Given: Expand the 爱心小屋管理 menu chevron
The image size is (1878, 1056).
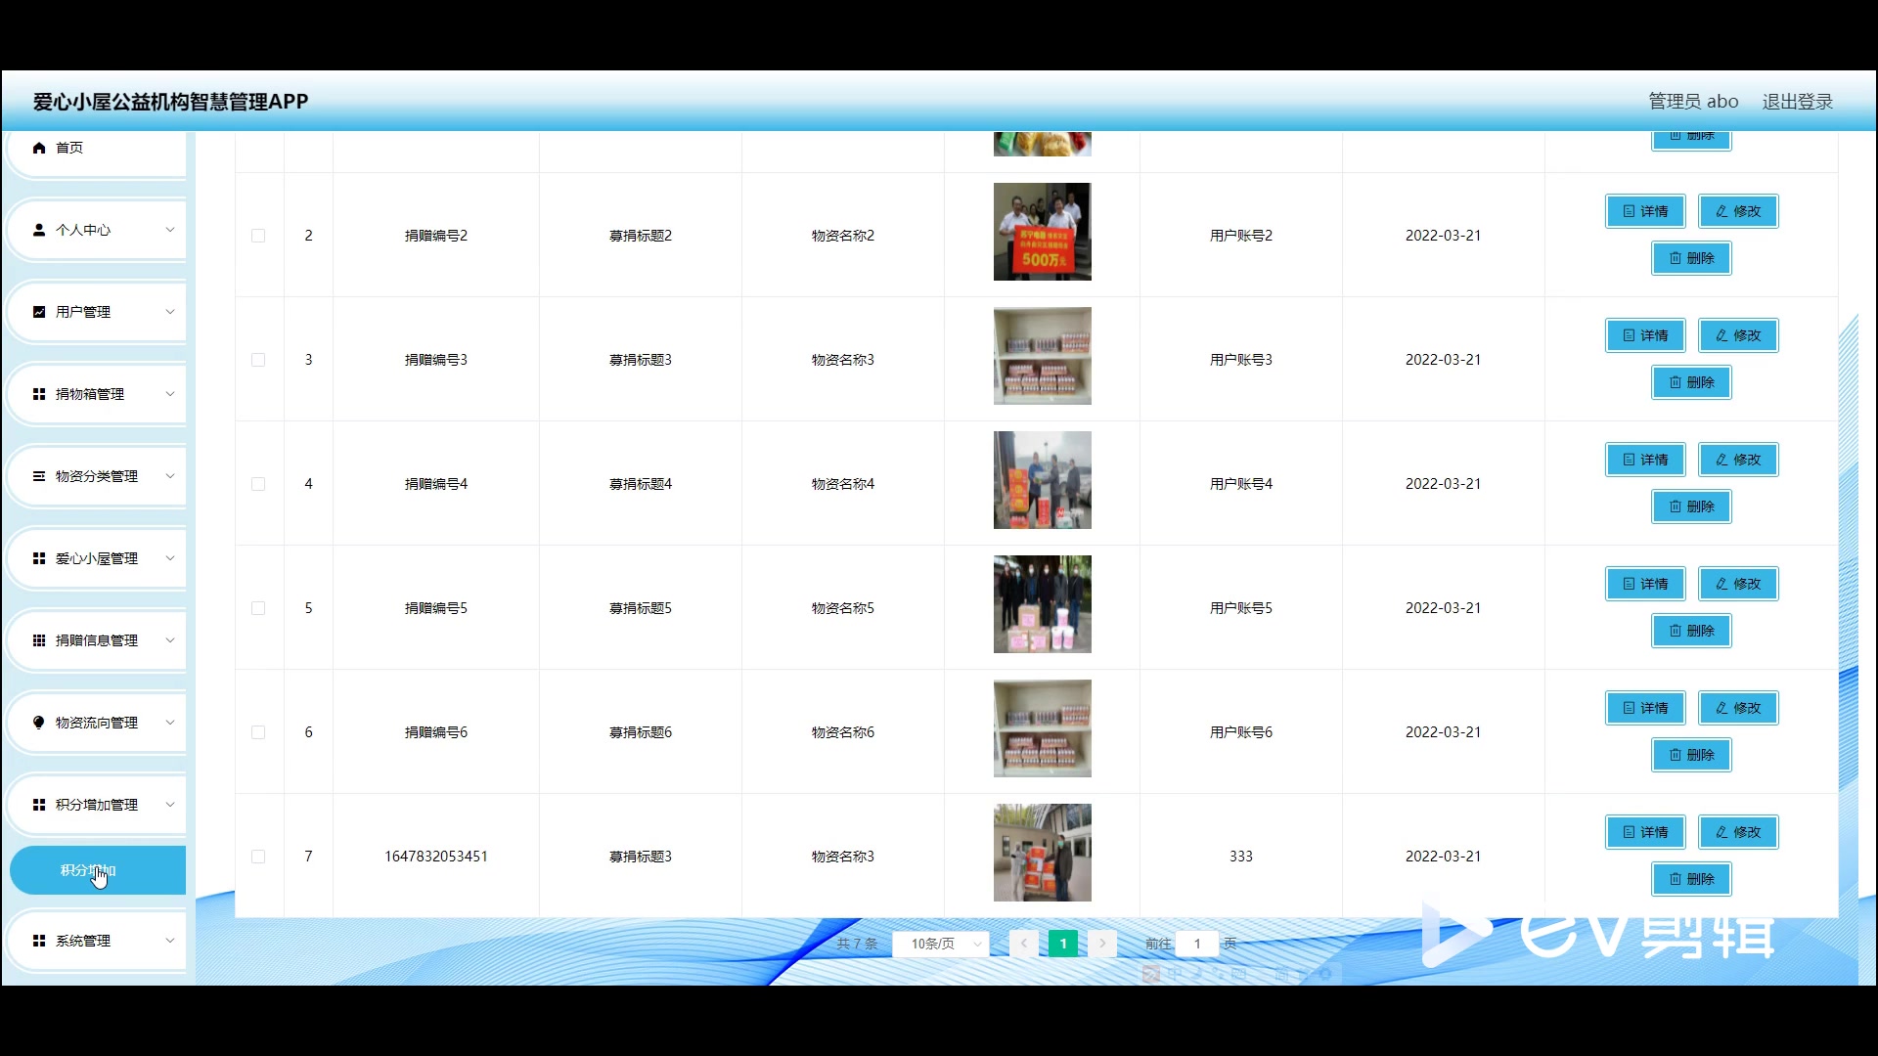Looking at the screenshot, I should click(170, 558).
